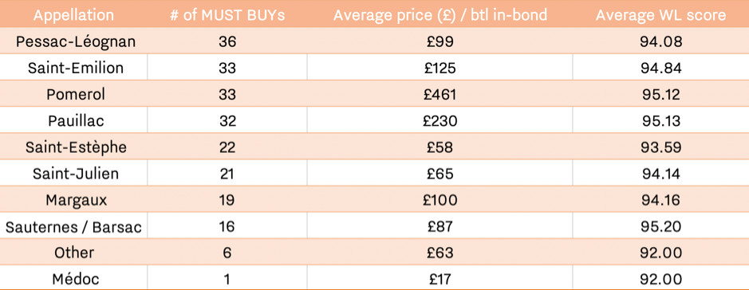Click the Appellation column header
The image size is (749, 290).
[x=73, y=15]
